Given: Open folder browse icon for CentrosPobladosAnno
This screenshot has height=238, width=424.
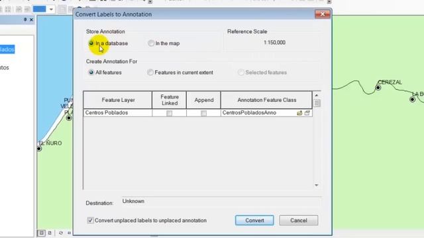Looking at the screenshot, I should [299, 113].
